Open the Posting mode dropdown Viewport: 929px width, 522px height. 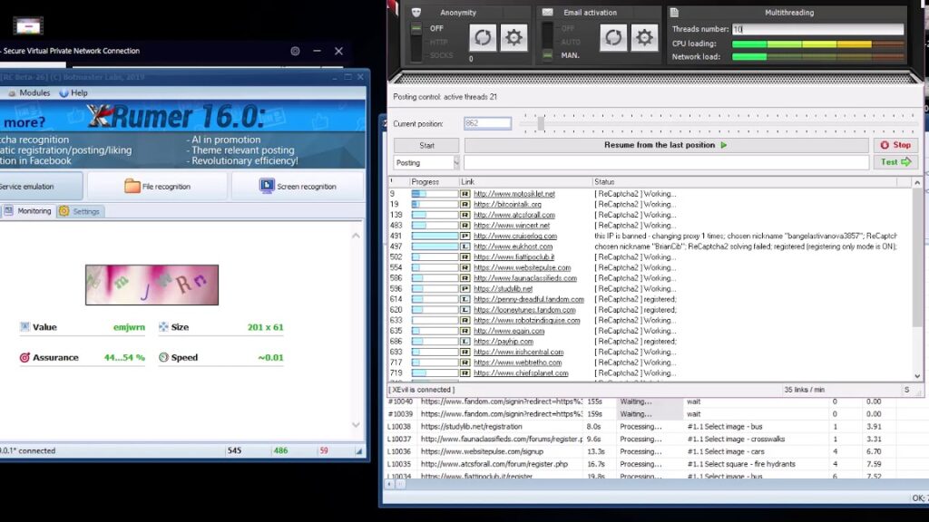(x=426, y=163)
